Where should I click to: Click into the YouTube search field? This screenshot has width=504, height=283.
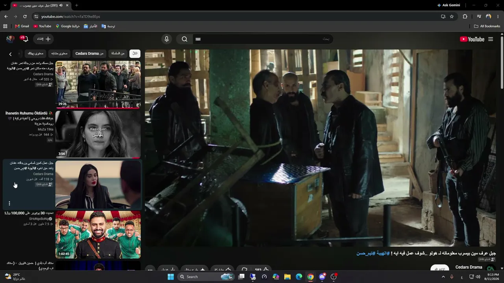(x=262, y=39)
